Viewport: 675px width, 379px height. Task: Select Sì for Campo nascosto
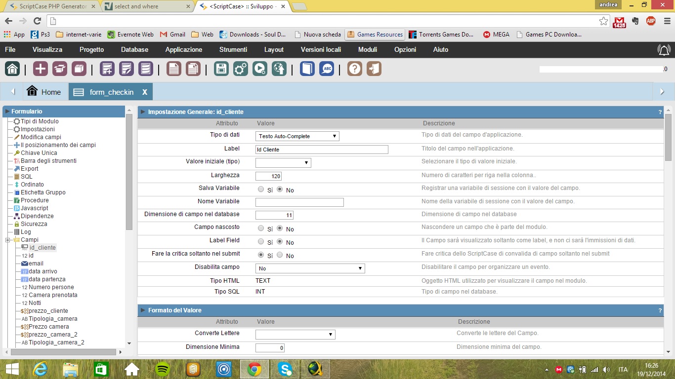tap(261, 228)
